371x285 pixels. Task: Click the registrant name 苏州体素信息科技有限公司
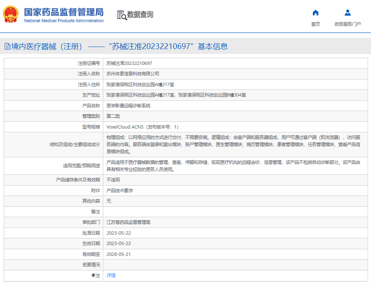click(133, 74)
